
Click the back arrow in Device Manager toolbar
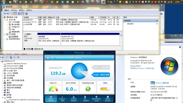pyautogui.click(x=0, y=57)
